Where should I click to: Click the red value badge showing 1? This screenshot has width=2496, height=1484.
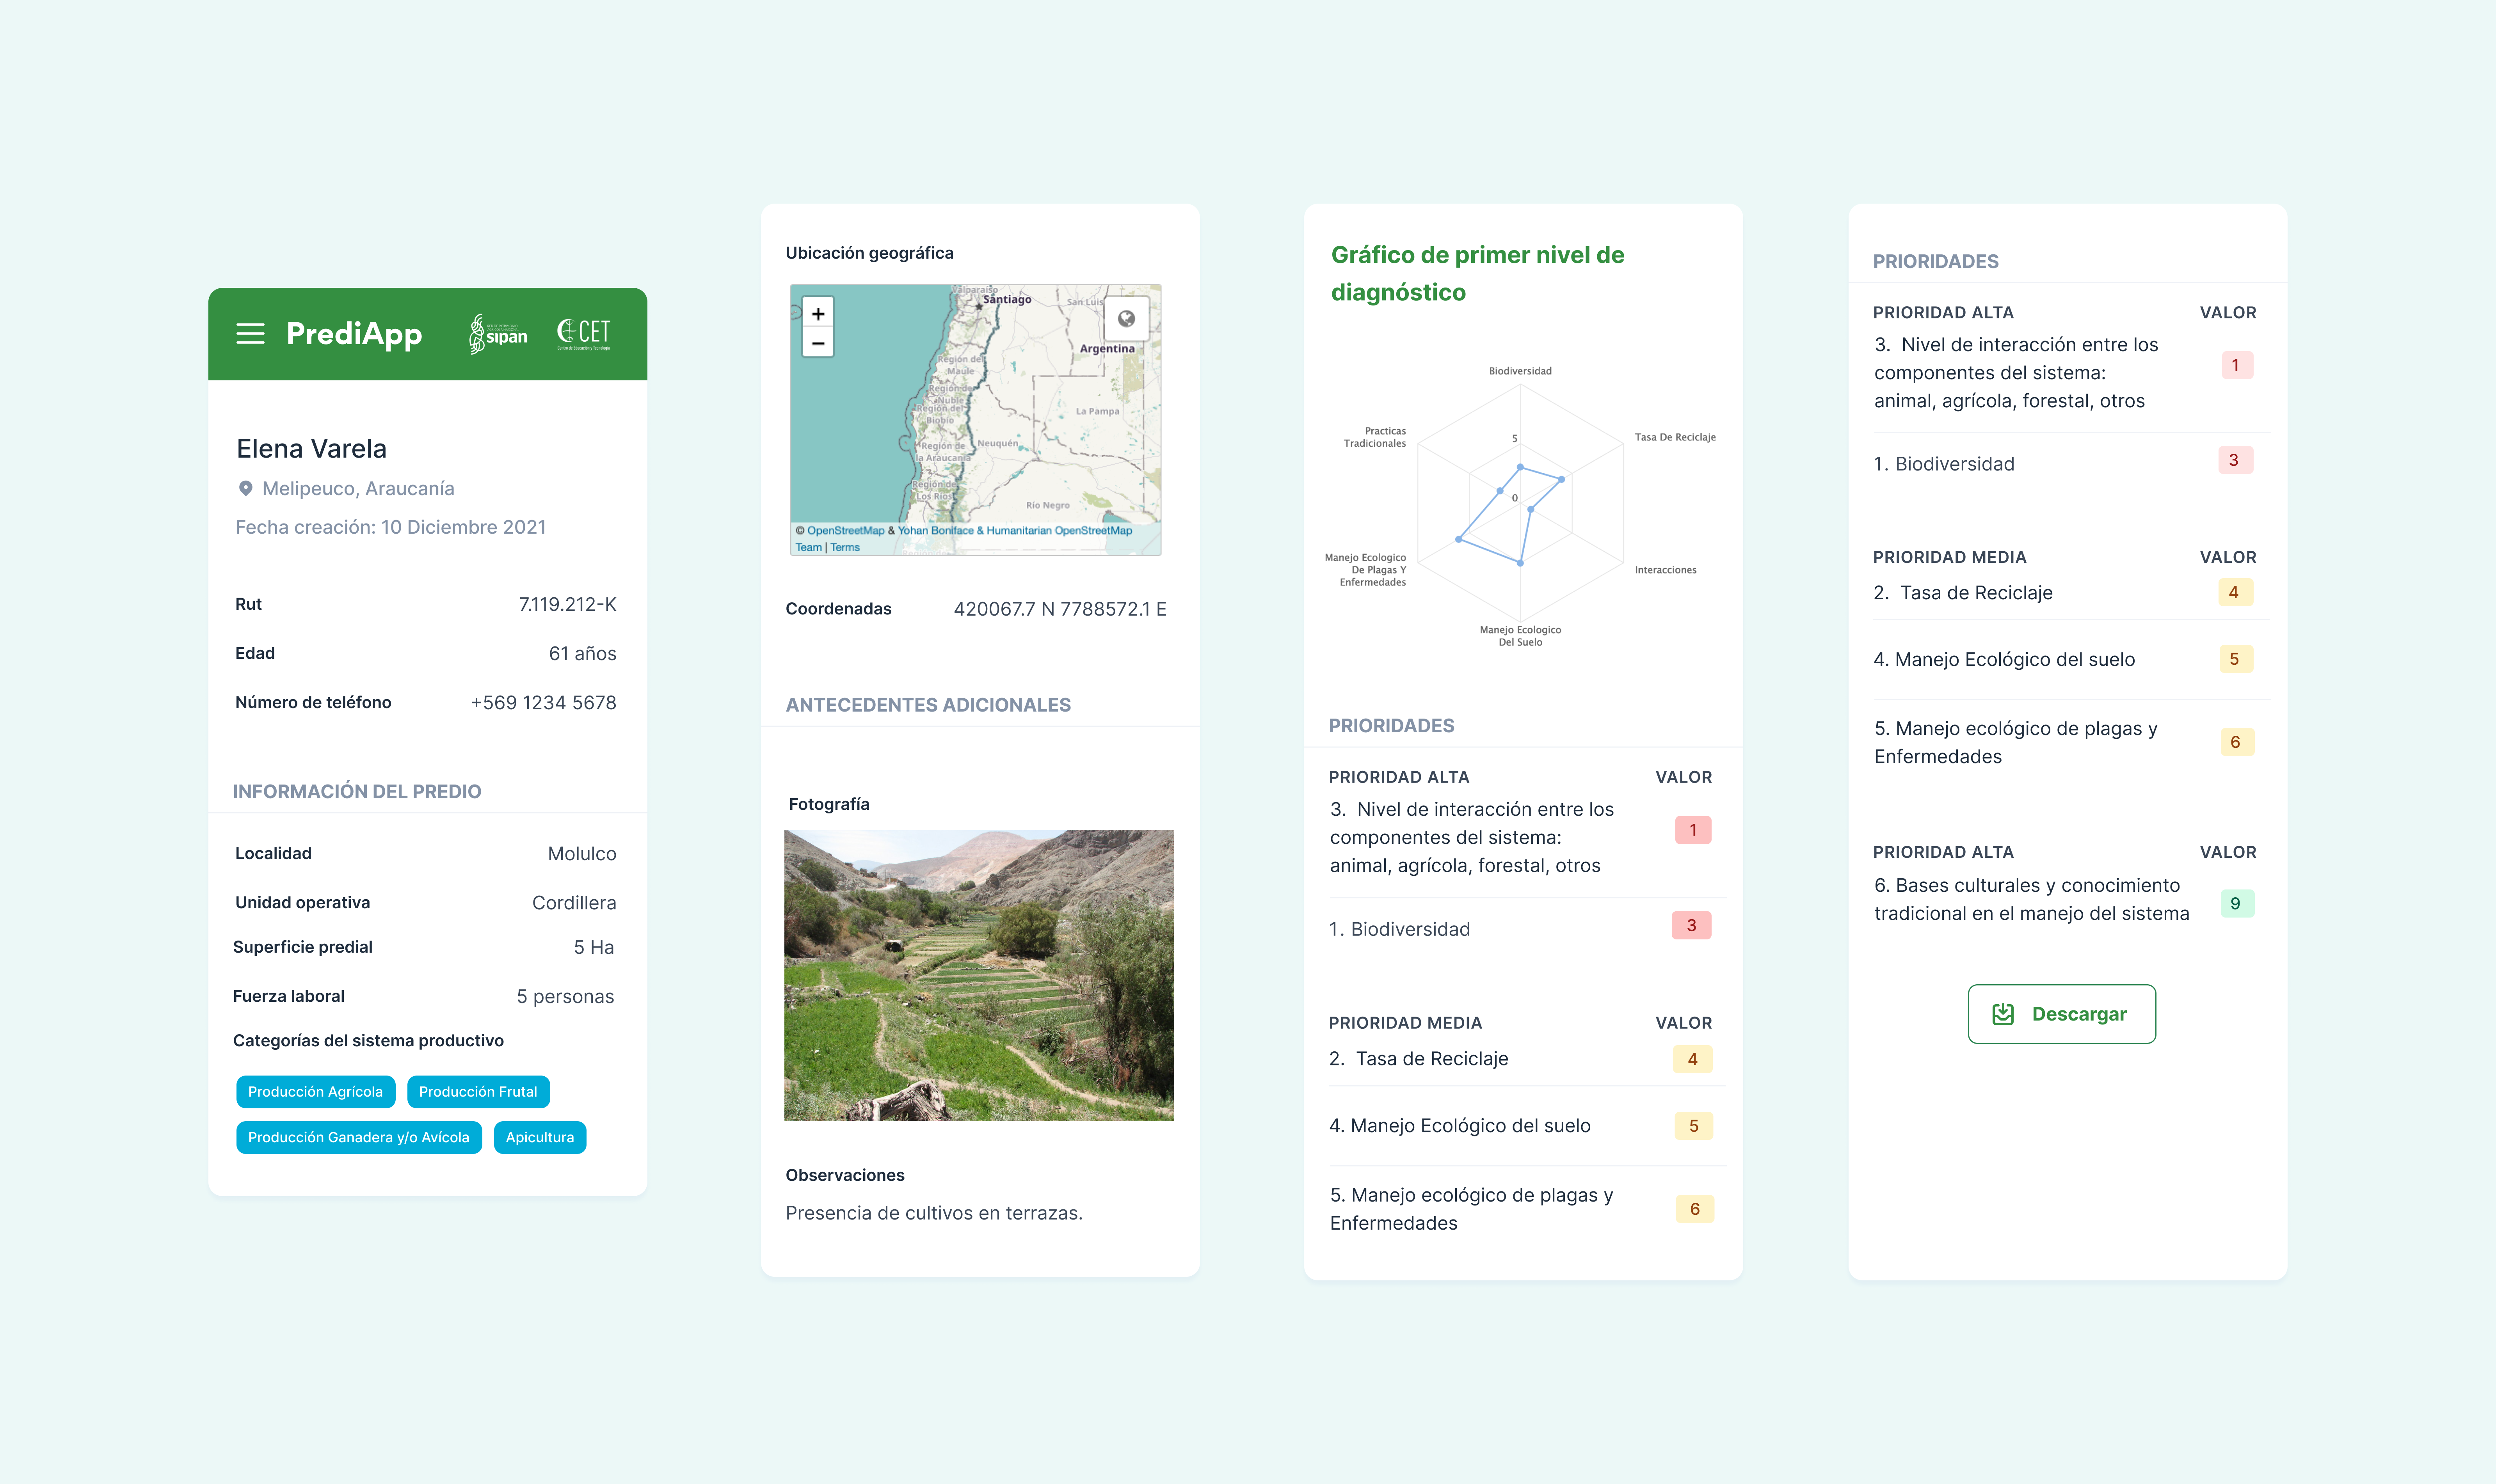(1692, 830)
